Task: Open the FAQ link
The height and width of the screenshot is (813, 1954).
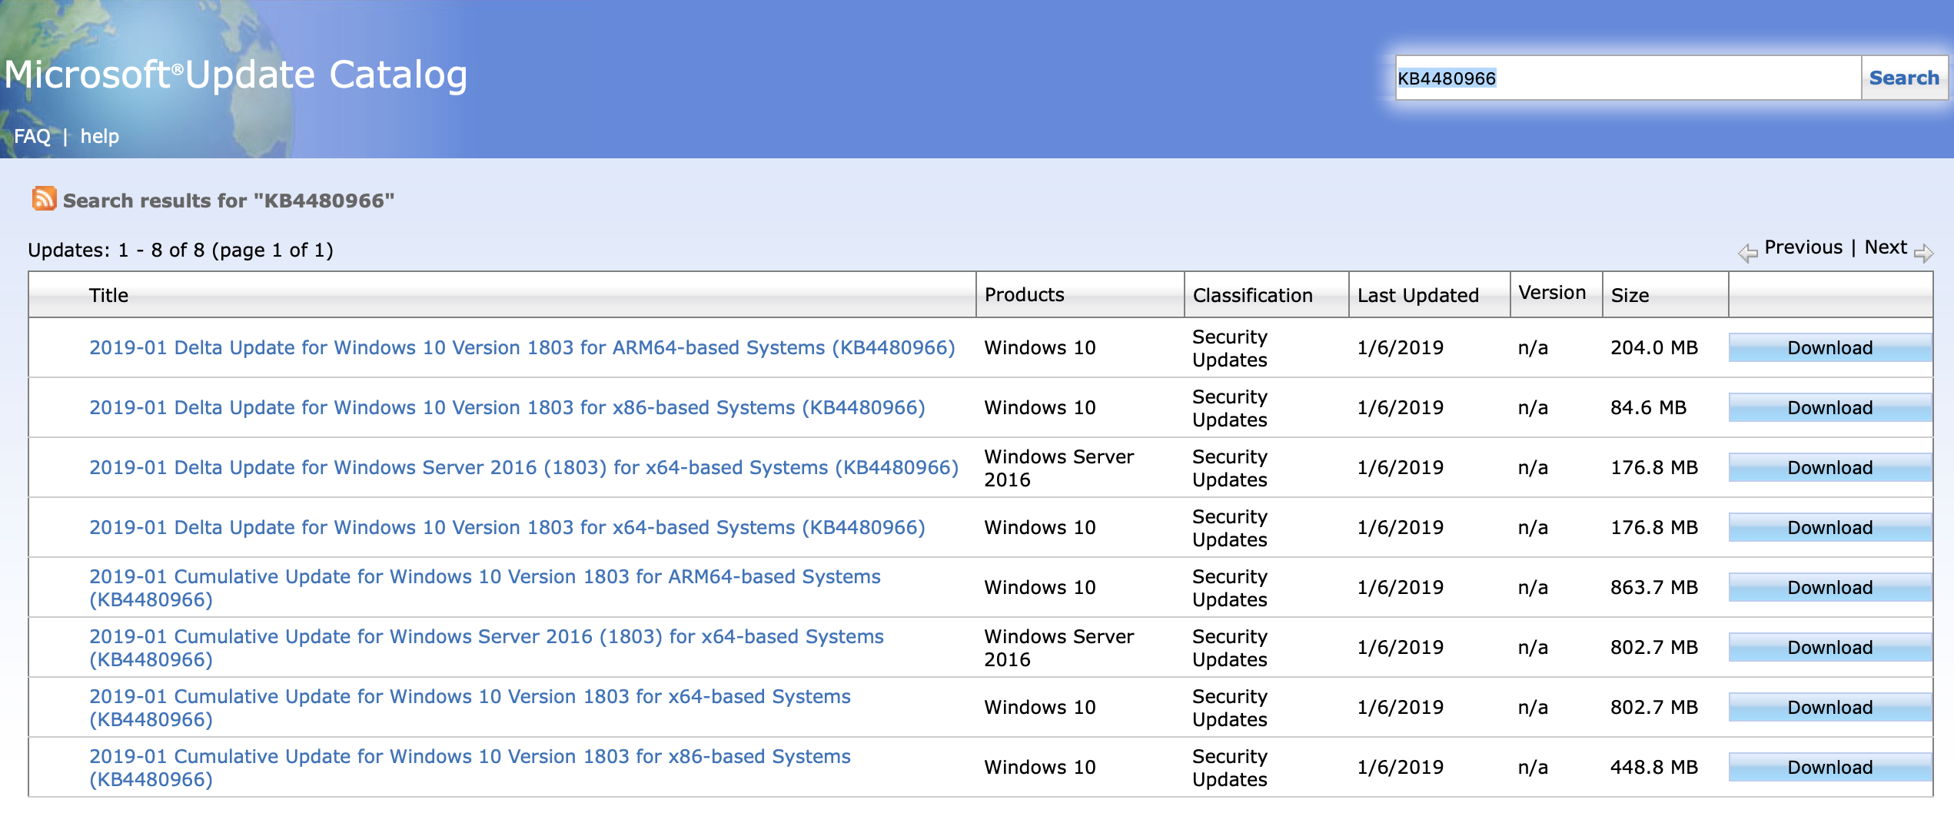Action: [32, 137]
